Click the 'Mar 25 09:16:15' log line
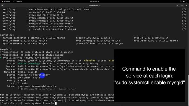Screen dimensions: 189x106 click(57, 95)
